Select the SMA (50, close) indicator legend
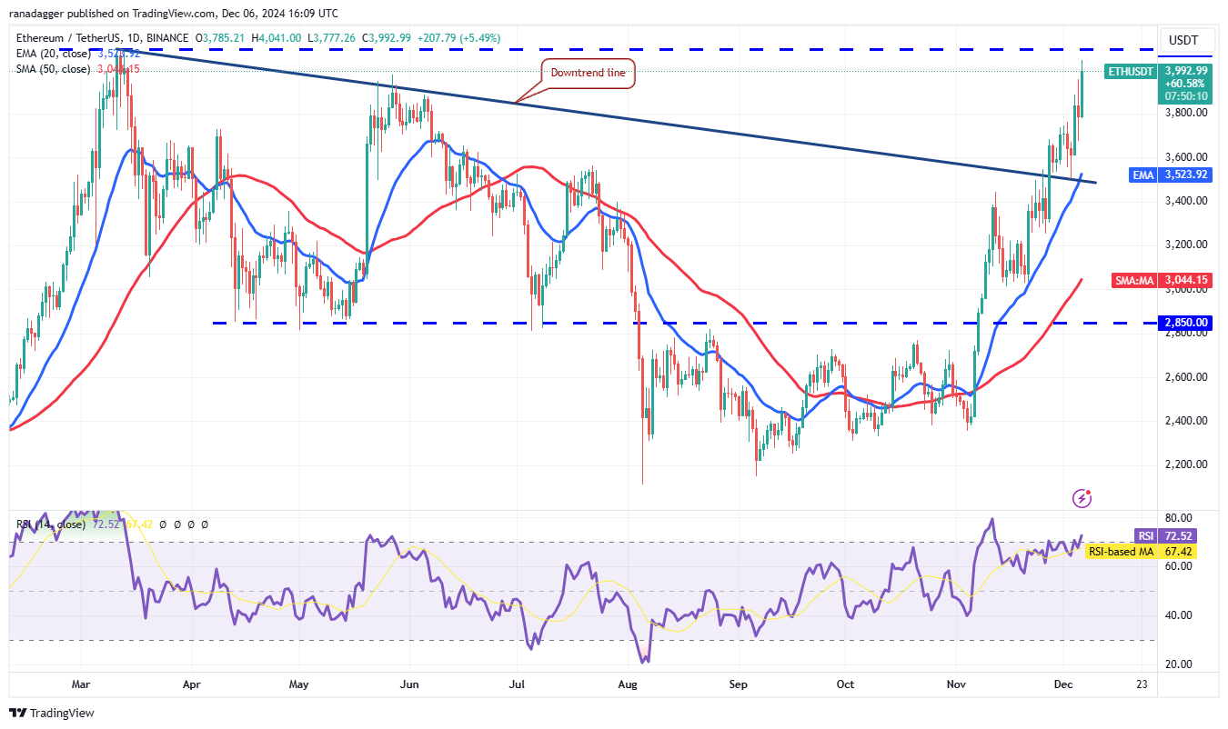 click(54, 69)
